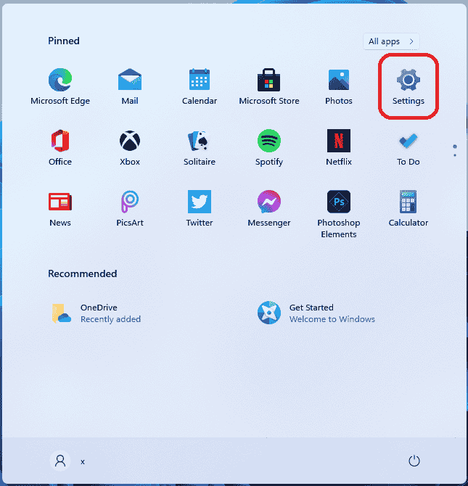This screenshot has width=468, height=486.
Task: Open the News app
Action: (60, 209)
